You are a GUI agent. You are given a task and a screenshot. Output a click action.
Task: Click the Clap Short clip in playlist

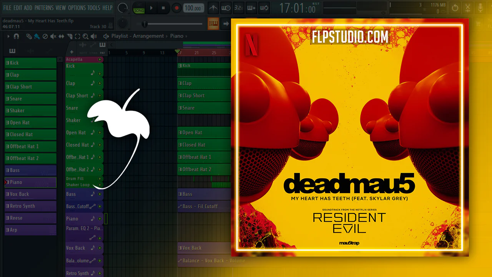[x=204, y=95]
